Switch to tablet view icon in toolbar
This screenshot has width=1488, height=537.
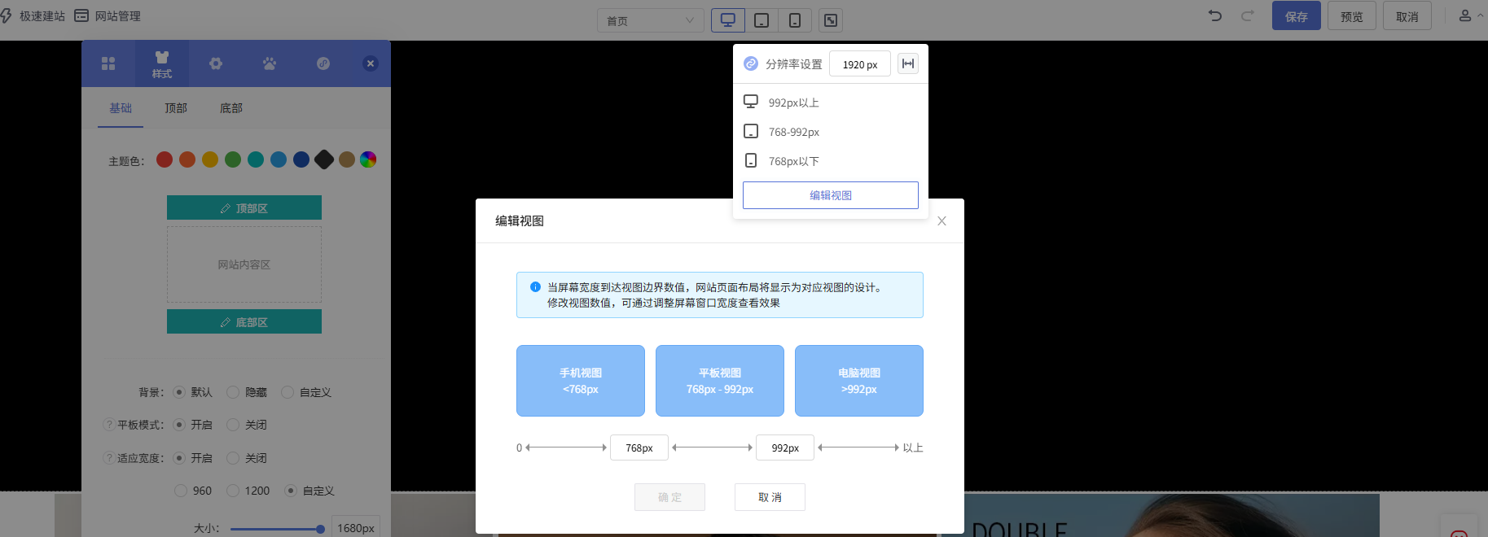point(762,20)
